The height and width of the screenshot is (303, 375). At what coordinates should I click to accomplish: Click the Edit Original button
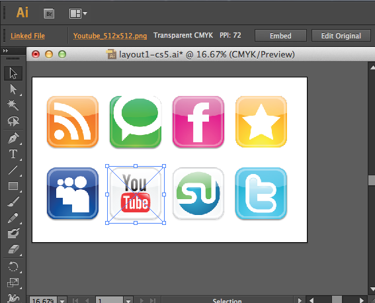click(341, 36)
